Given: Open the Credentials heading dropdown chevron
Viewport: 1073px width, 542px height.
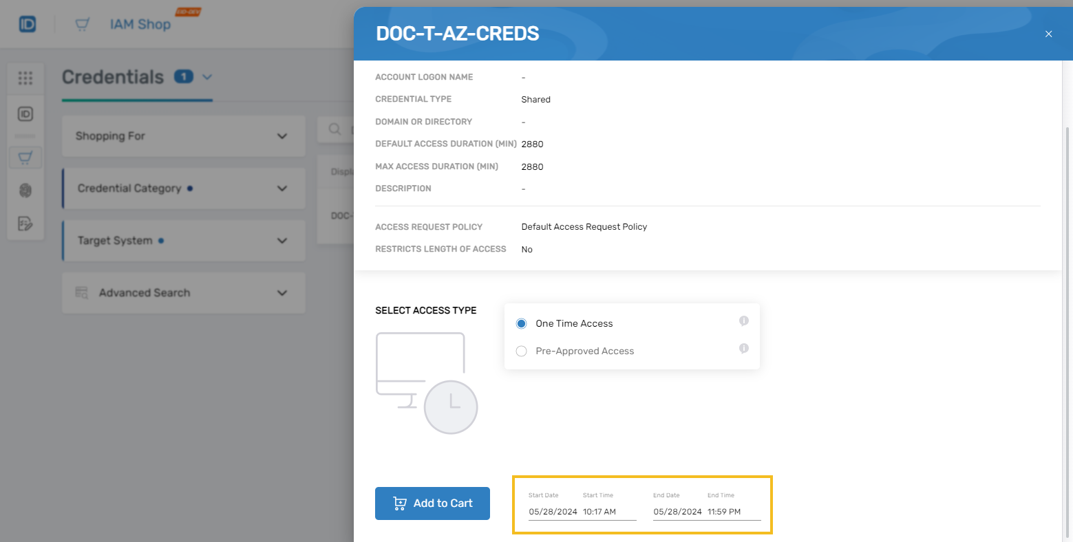Looking at the screenshot, I should (207, 77).
